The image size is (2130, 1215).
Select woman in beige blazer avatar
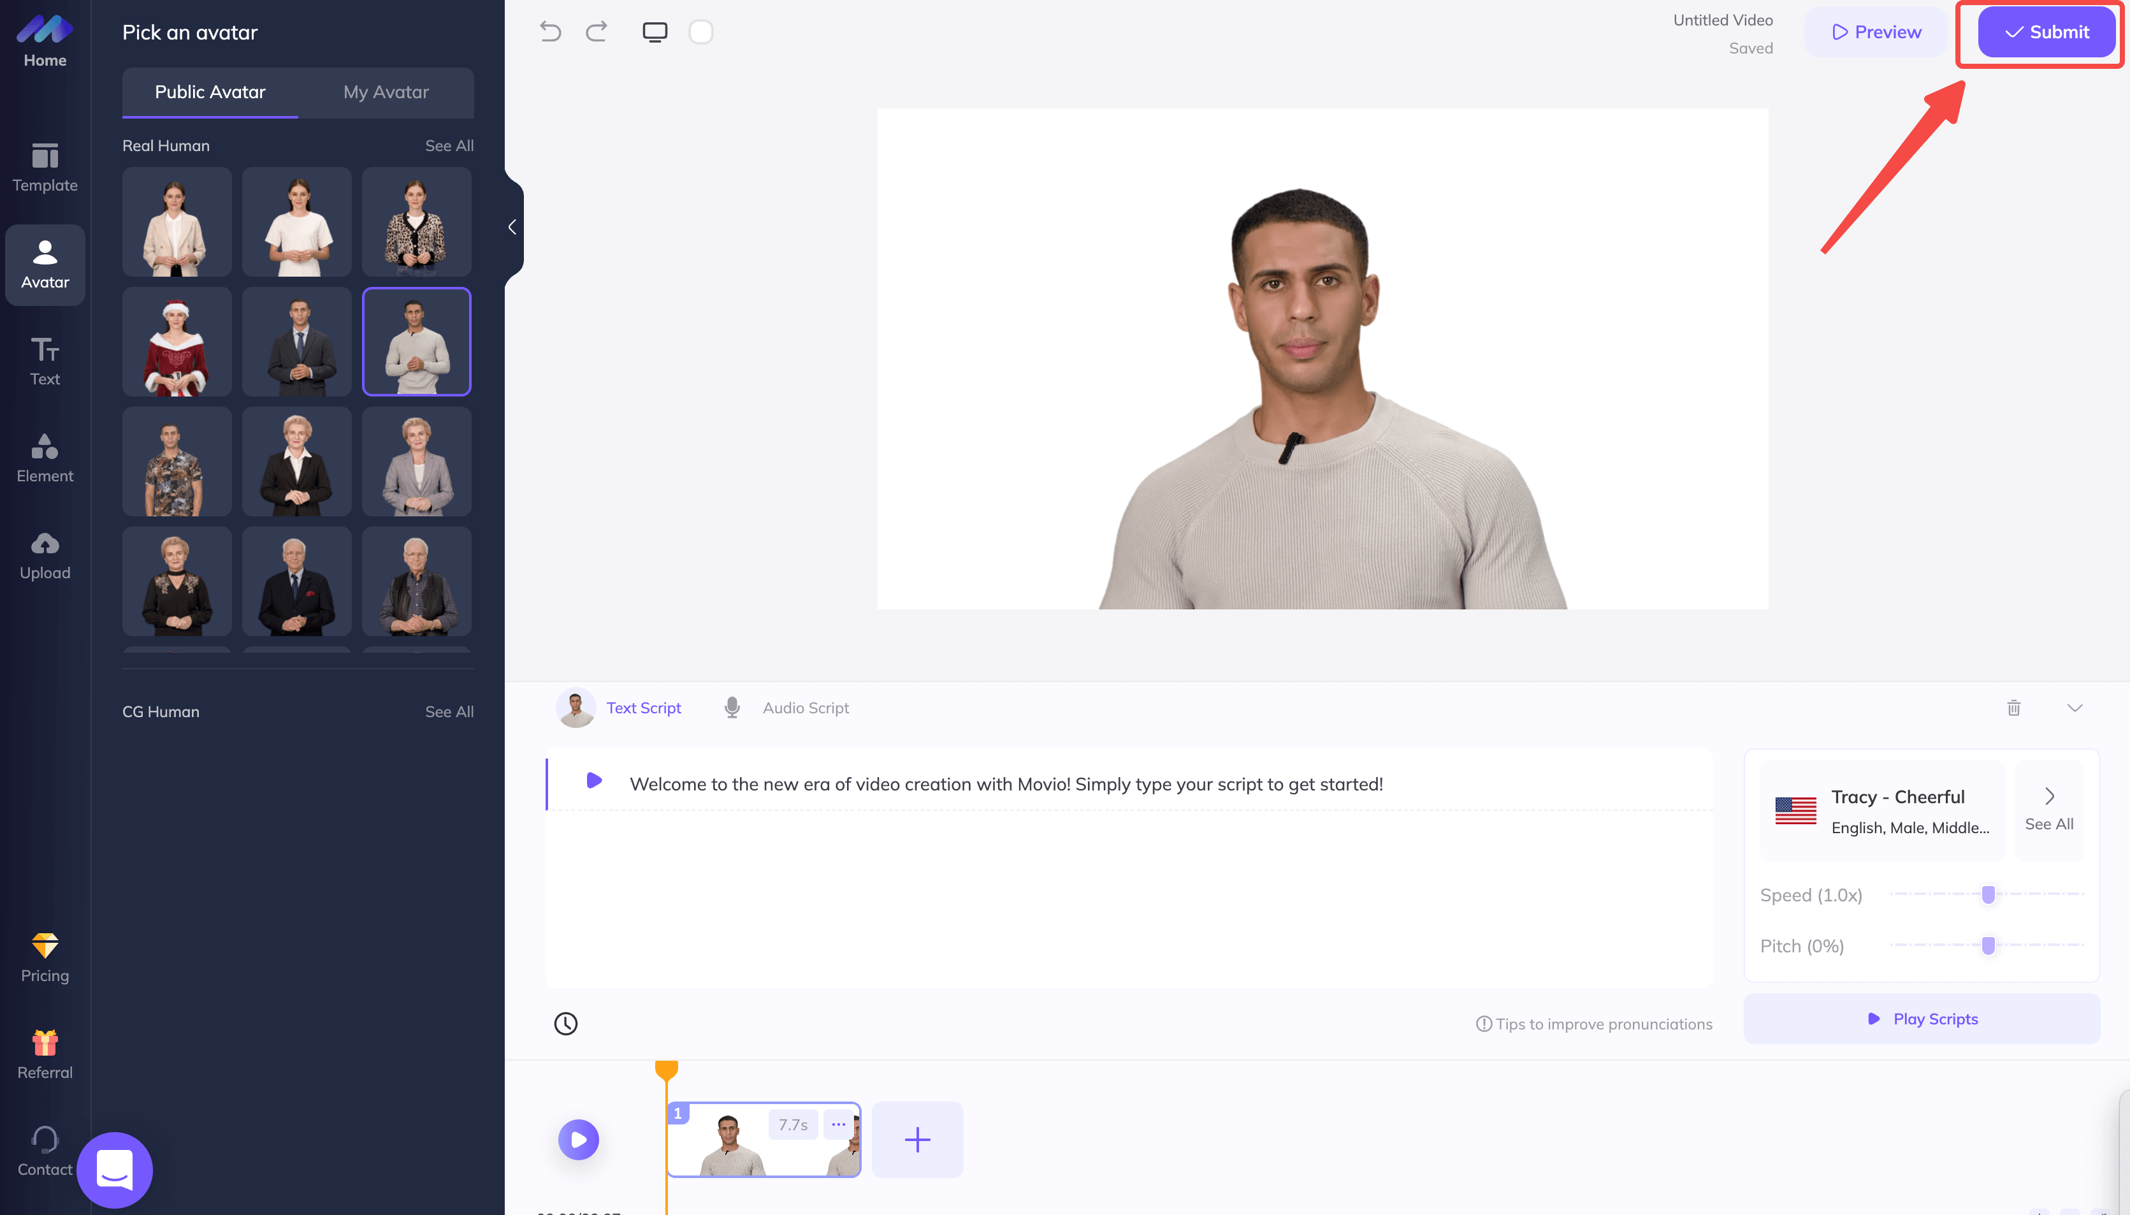[x=177, y=222]
